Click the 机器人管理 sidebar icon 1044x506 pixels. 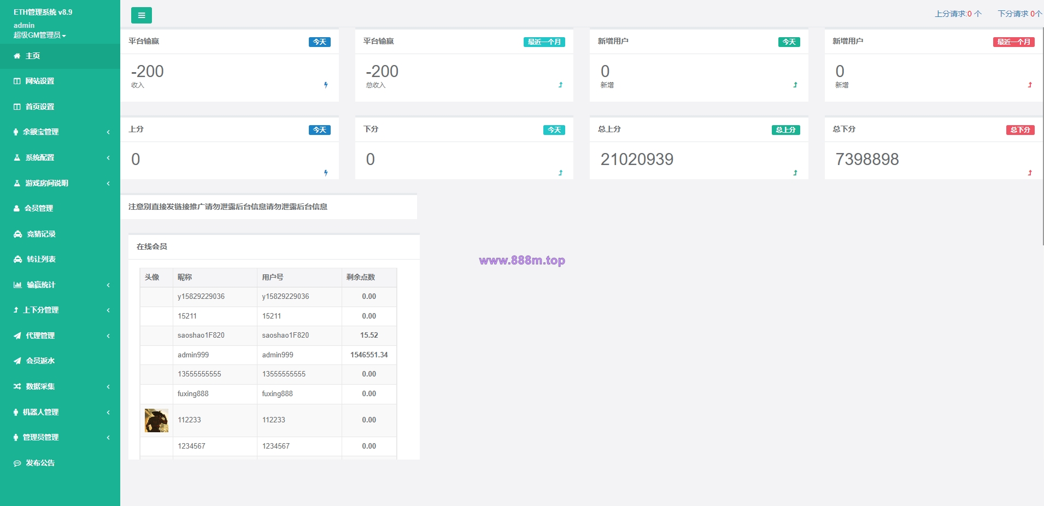(16, 412)
